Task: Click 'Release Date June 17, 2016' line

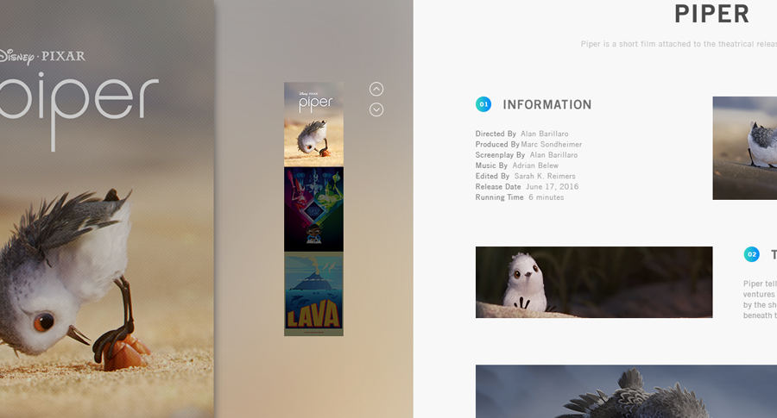Action: (527, 186)
